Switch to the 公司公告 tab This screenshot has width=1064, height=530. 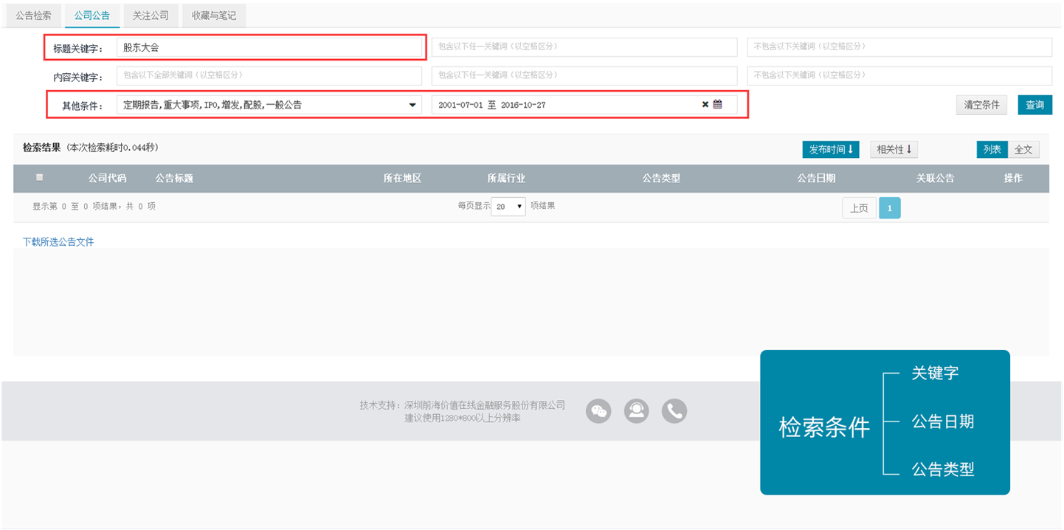click(92, 15)
